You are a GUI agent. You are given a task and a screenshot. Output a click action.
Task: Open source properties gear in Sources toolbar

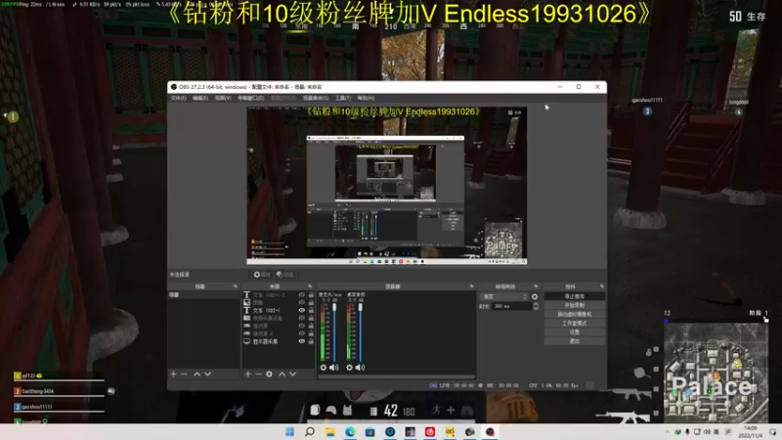click(270, 374)
